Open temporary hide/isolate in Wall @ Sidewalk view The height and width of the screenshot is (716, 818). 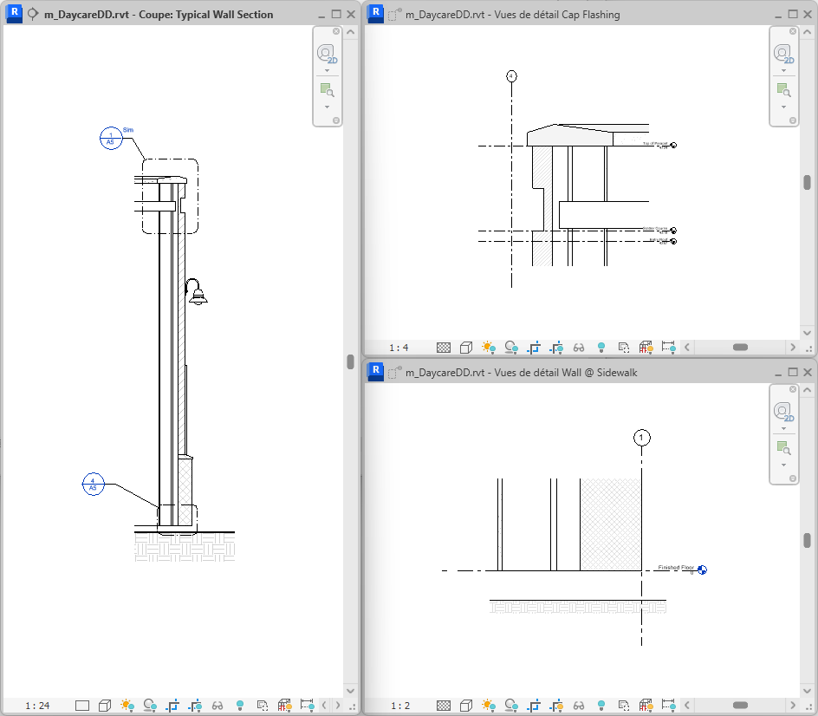click(x=579, y=706)
